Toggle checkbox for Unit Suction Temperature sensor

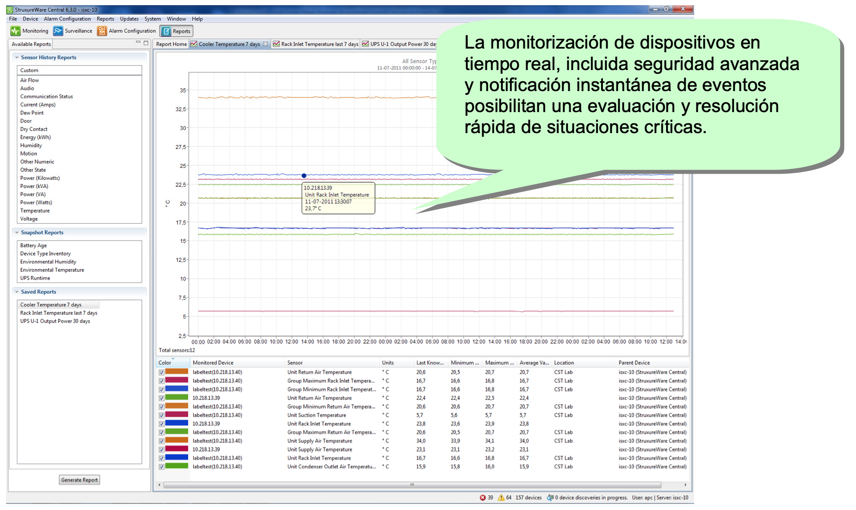pos(161,416)
